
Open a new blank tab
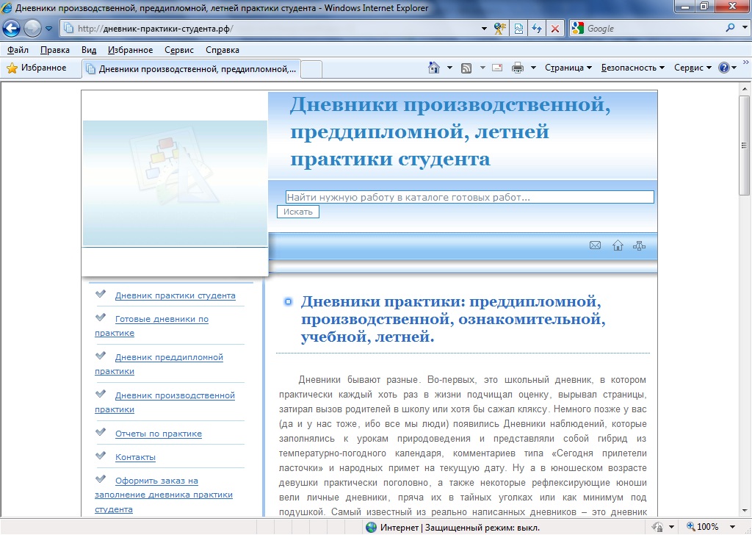(x=311, y=70)
